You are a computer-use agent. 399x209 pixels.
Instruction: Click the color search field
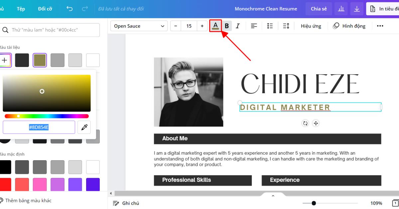click(49, 30)
